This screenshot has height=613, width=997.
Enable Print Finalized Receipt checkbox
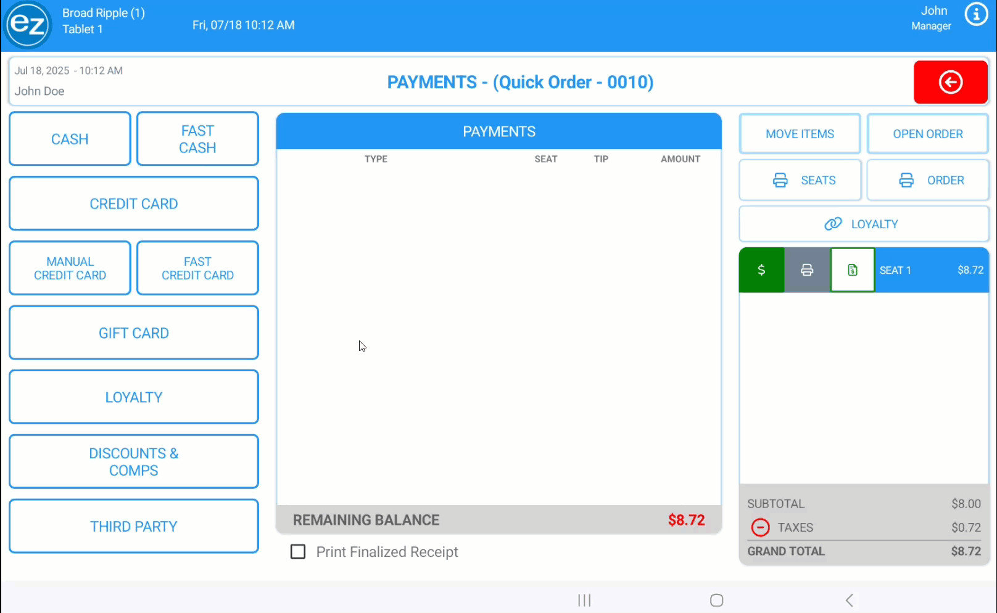point(298,551)
